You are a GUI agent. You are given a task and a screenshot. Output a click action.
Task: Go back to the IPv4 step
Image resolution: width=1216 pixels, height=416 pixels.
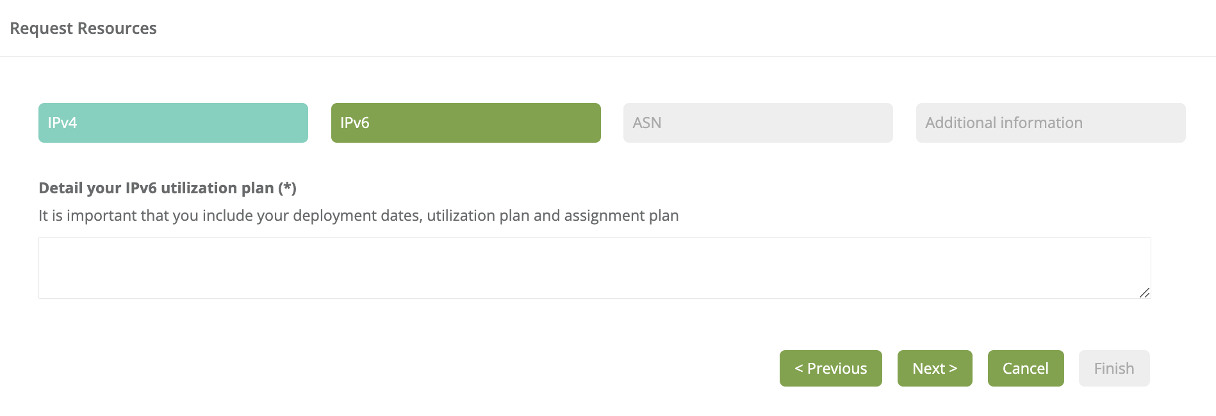[x=173, y=123]
